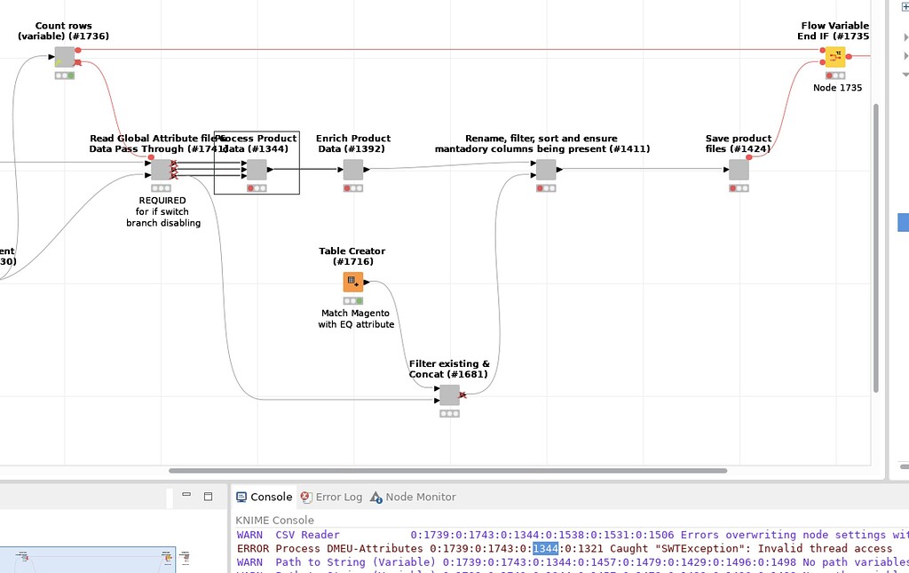The image size is (909, 573).
Task: Click the orange Table Creator node
Action: click(353, 283)
